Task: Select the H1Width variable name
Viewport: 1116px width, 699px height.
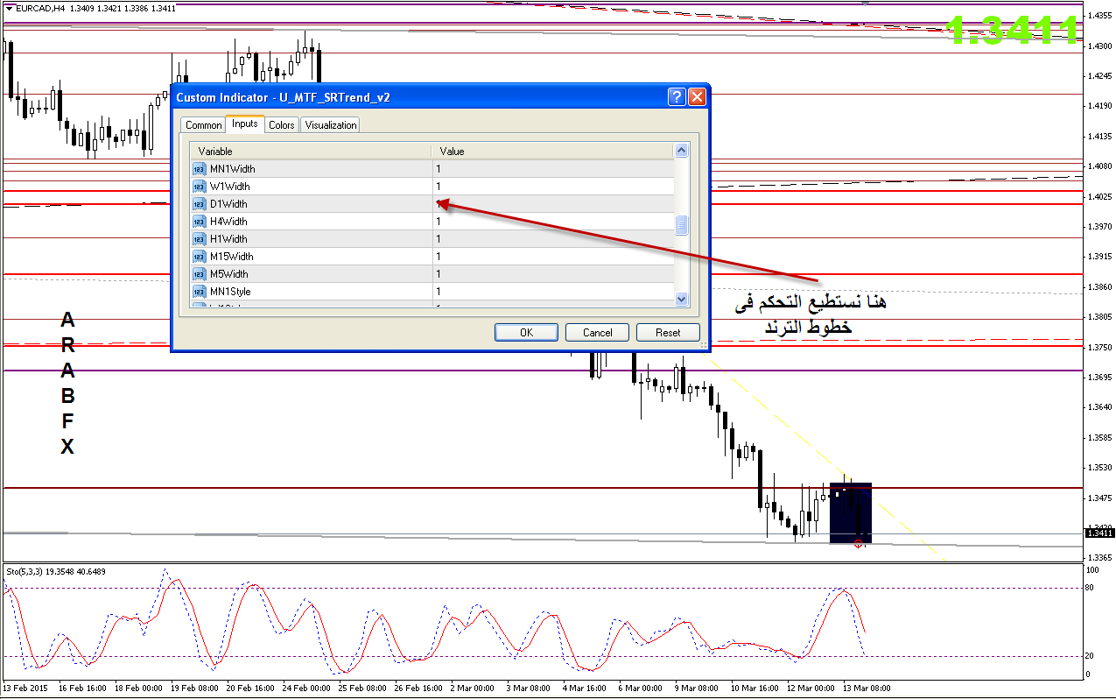Action: pyautogui.click(x=229, y=238)
